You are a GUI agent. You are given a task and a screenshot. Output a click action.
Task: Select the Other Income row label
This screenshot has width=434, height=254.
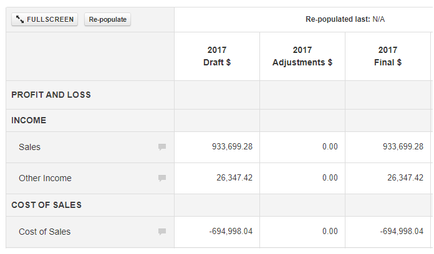point(45,178)
